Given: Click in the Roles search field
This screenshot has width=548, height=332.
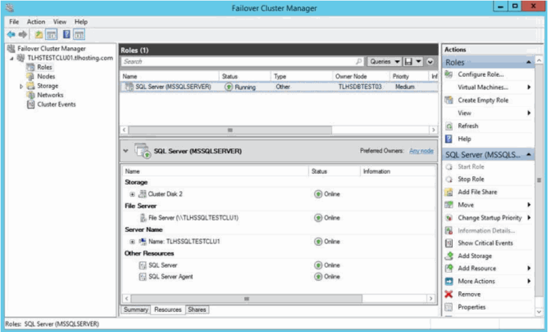Looking at the screenshot, I should click(236, 61).
